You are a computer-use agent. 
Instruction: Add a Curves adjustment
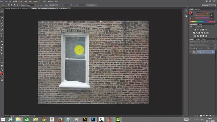click(201, 30)
